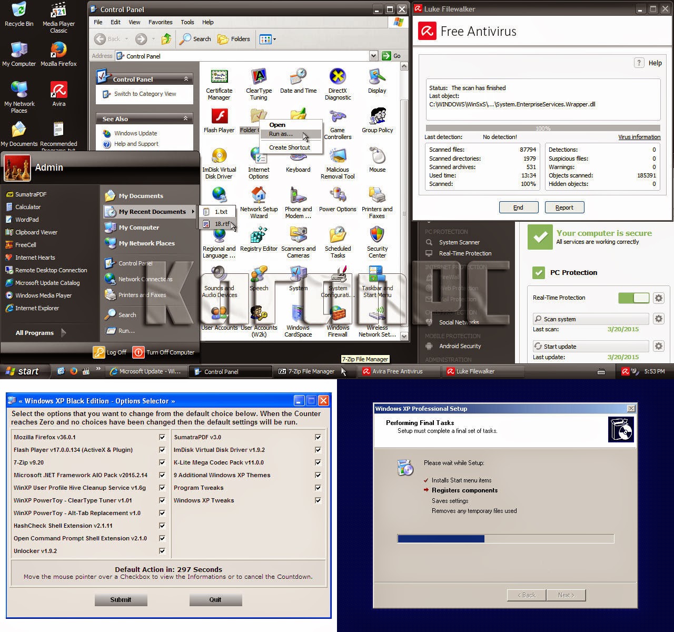This screenshot has width=674, height=632.
Task: Uncheck the Unlocker v1.9.2 checkbox
Action: click(162, 551)
